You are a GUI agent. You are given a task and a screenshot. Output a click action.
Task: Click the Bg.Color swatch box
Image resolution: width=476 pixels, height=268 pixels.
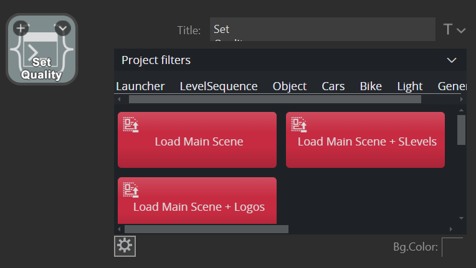(452, 247)
